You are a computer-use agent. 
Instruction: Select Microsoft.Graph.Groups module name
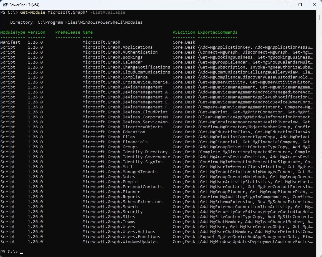tap(110, 147)
